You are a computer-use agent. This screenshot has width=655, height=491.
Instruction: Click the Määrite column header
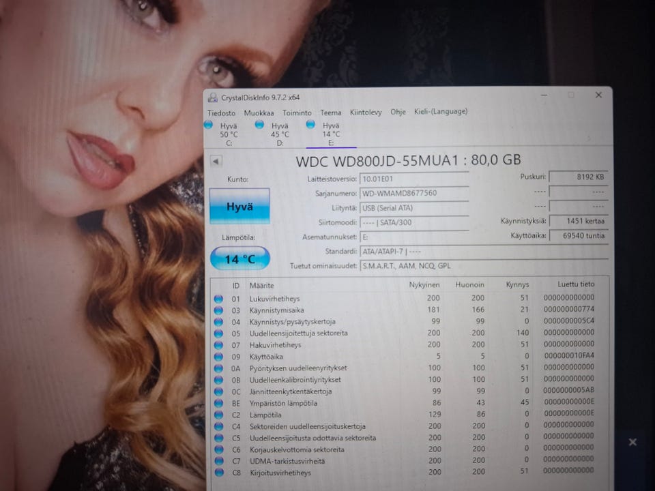pyautogui.click(x=262, y=286)
